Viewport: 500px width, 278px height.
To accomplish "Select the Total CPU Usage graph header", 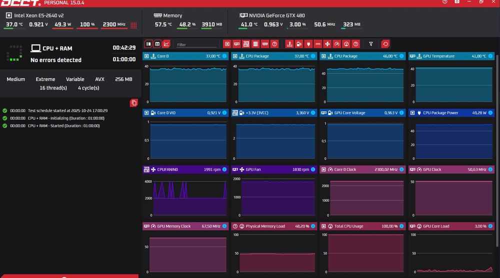I will coord(362,226).
